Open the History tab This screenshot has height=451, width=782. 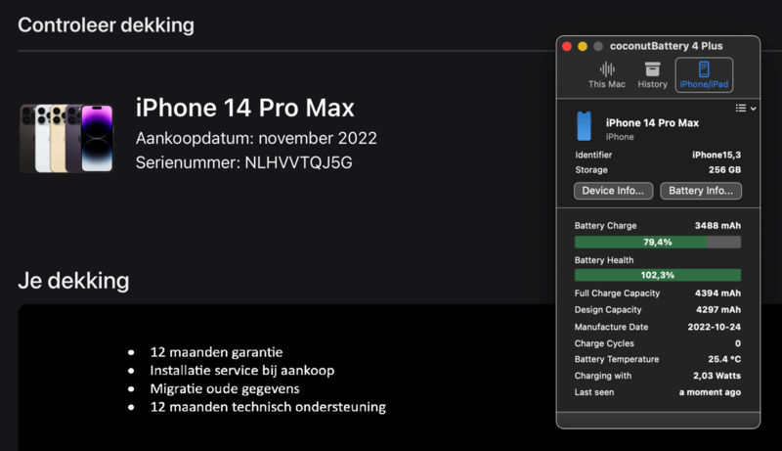coord(652,74)
